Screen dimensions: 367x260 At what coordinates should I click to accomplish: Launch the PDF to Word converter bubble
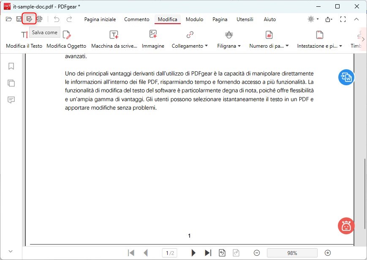(x=346, y=77)
